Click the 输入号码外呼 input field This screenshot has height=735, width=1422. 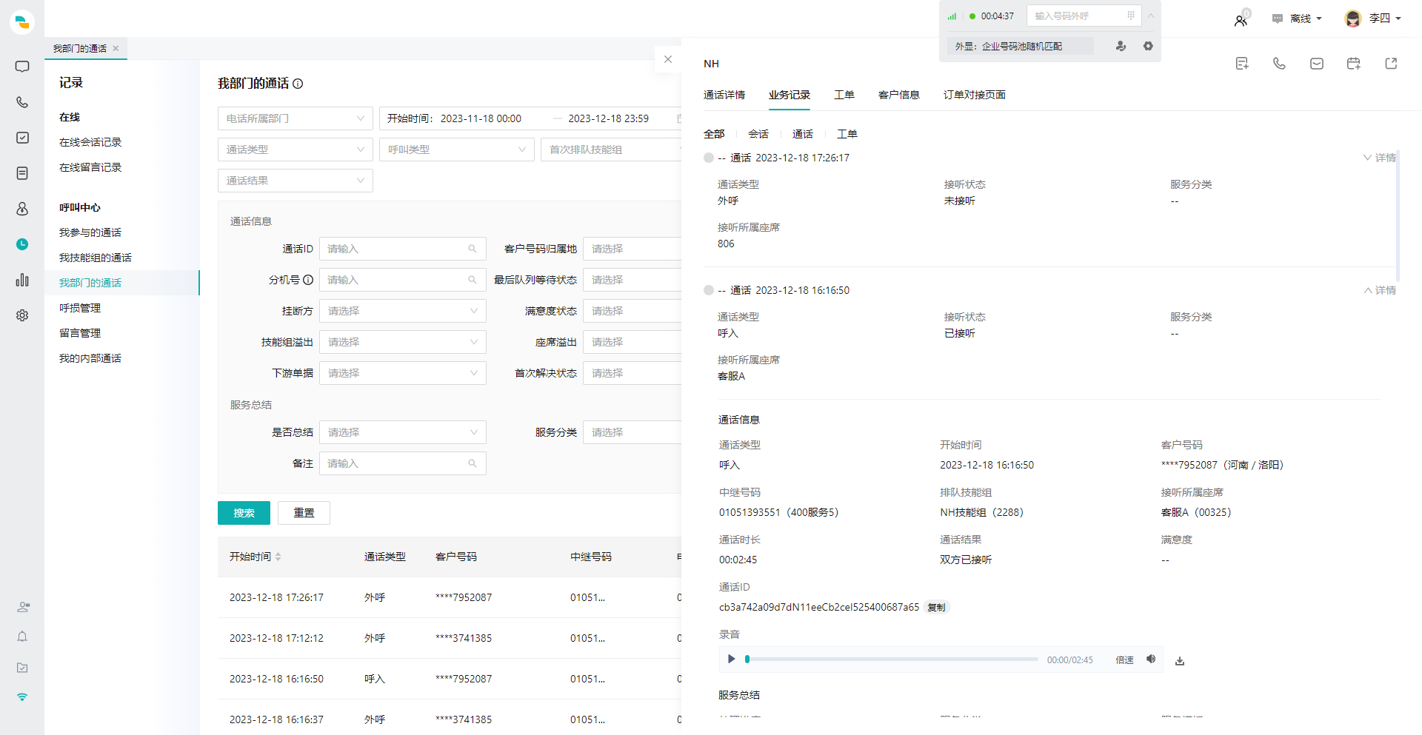1084,16
